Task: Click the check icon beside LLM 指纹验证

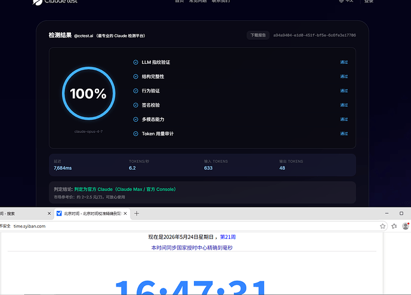Action: (135, 63)
